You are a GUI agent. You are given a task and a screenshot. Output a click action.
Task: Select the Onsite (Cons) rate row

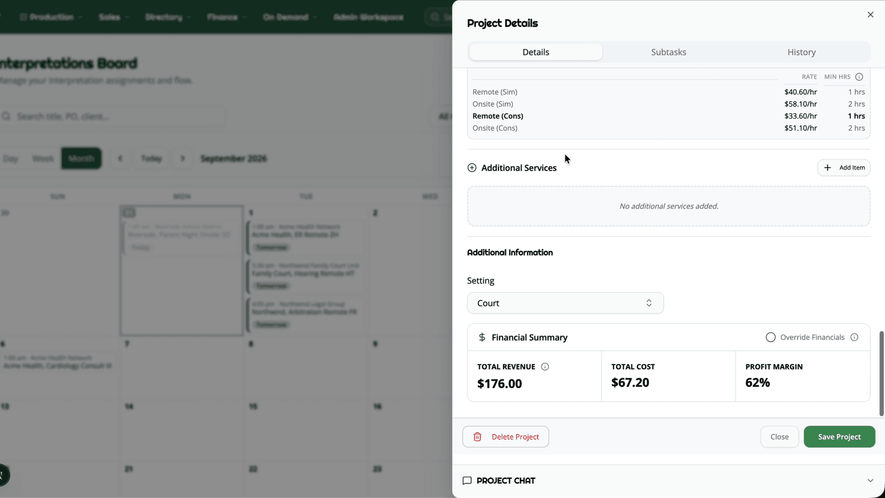[x=668, y=128]
